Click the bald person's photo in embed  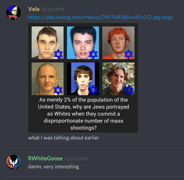coord(48,79)
